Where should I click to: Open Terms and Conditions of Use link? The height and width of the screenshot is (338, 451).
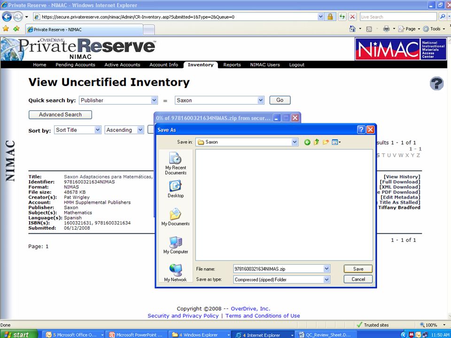[263, 315]
